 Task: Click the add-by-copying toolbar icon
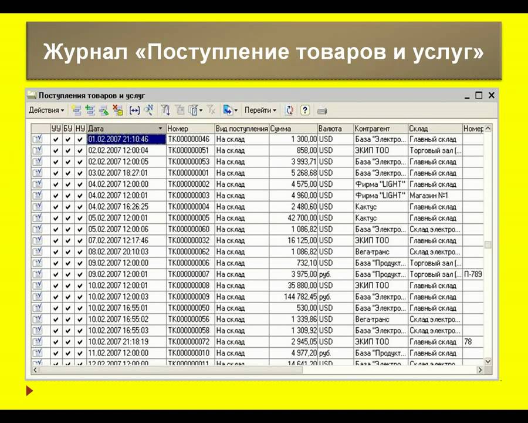[x=90, y=110]
